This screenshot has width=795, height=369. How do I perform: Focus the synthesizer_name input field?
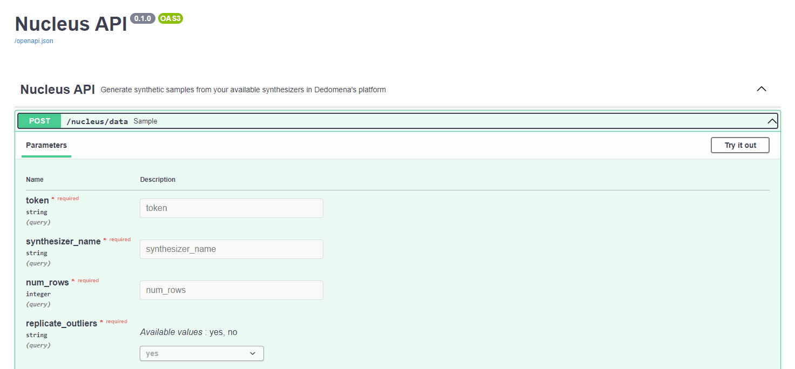pyautogui.click(x=232, y=249)
